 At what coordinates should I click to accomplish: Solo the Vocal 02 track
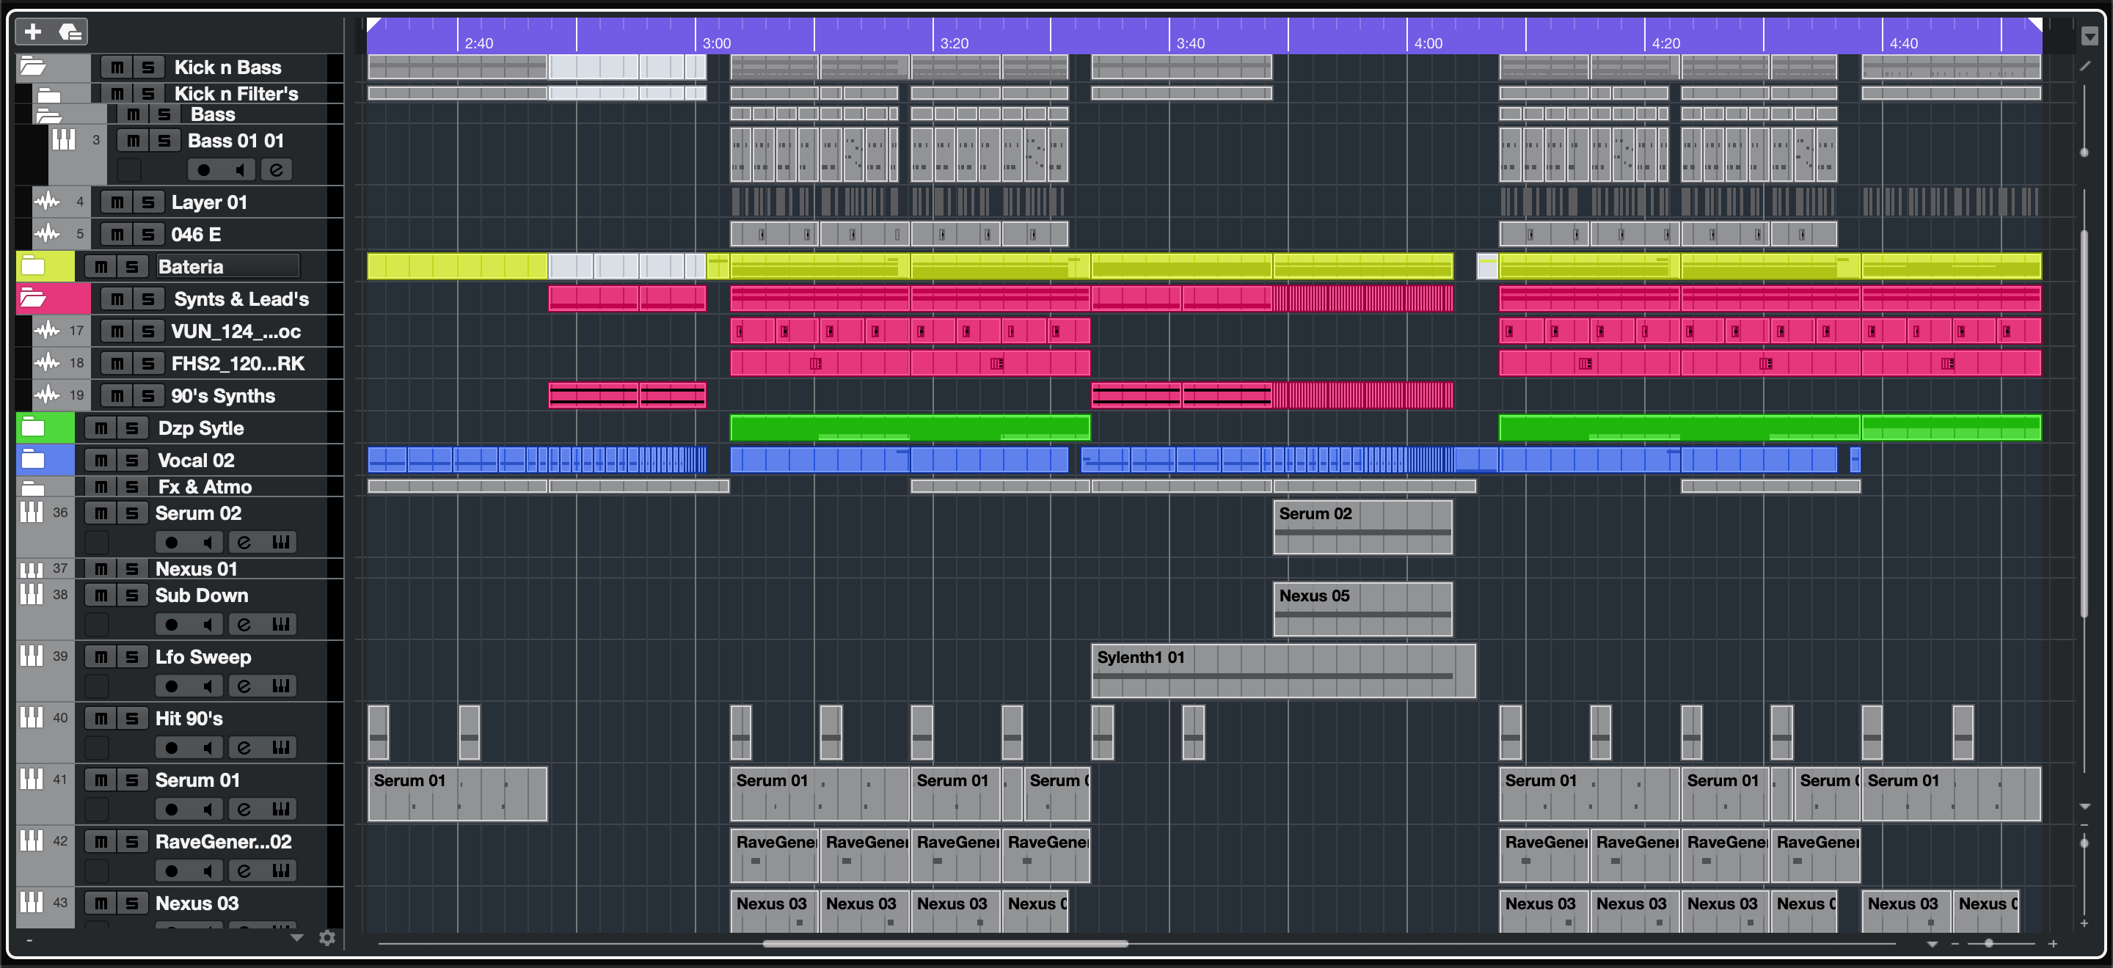pos(132,461)
